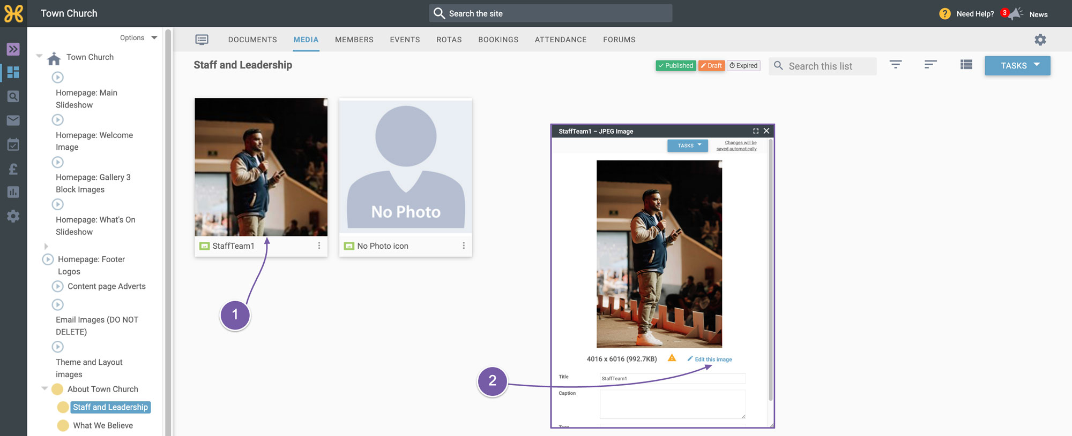Image resolution: width=1072 pixels, height=436 pixels.
Task: Open the No Photo placeholder thumbnail
Action: tap(406, 166)
